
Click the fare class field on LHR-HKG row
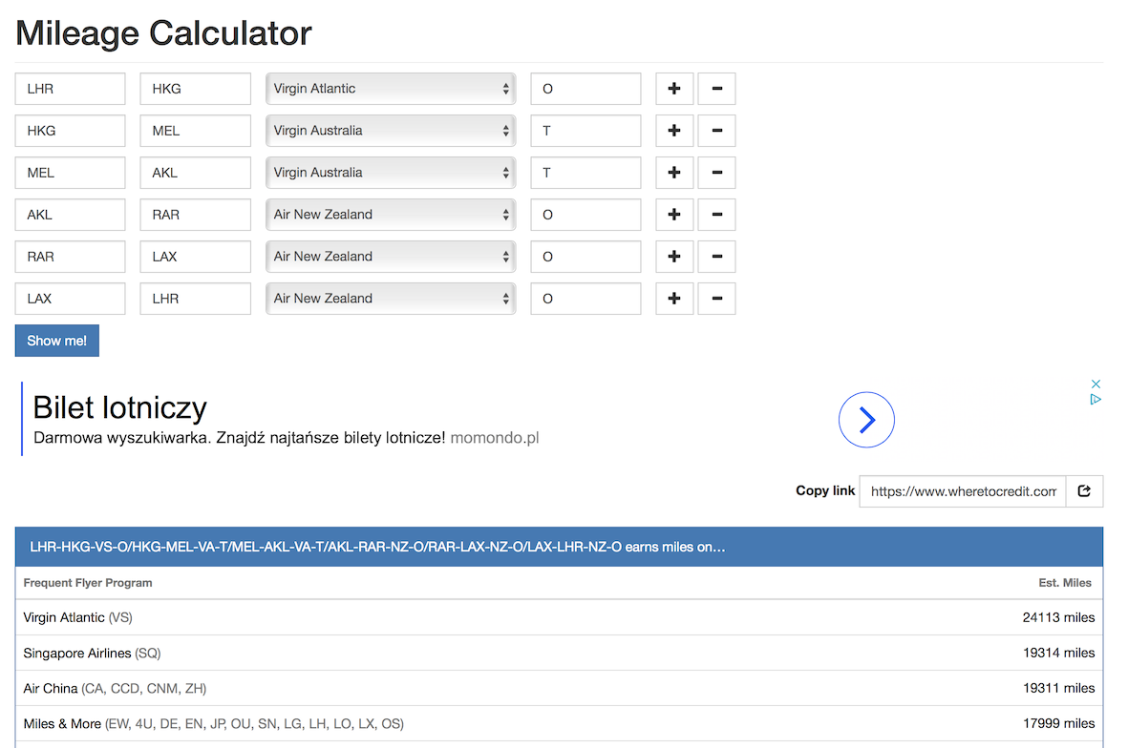click(585, 89)
